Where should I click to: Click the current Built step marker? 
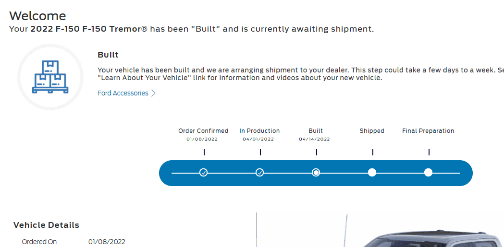tap(316, 173)
